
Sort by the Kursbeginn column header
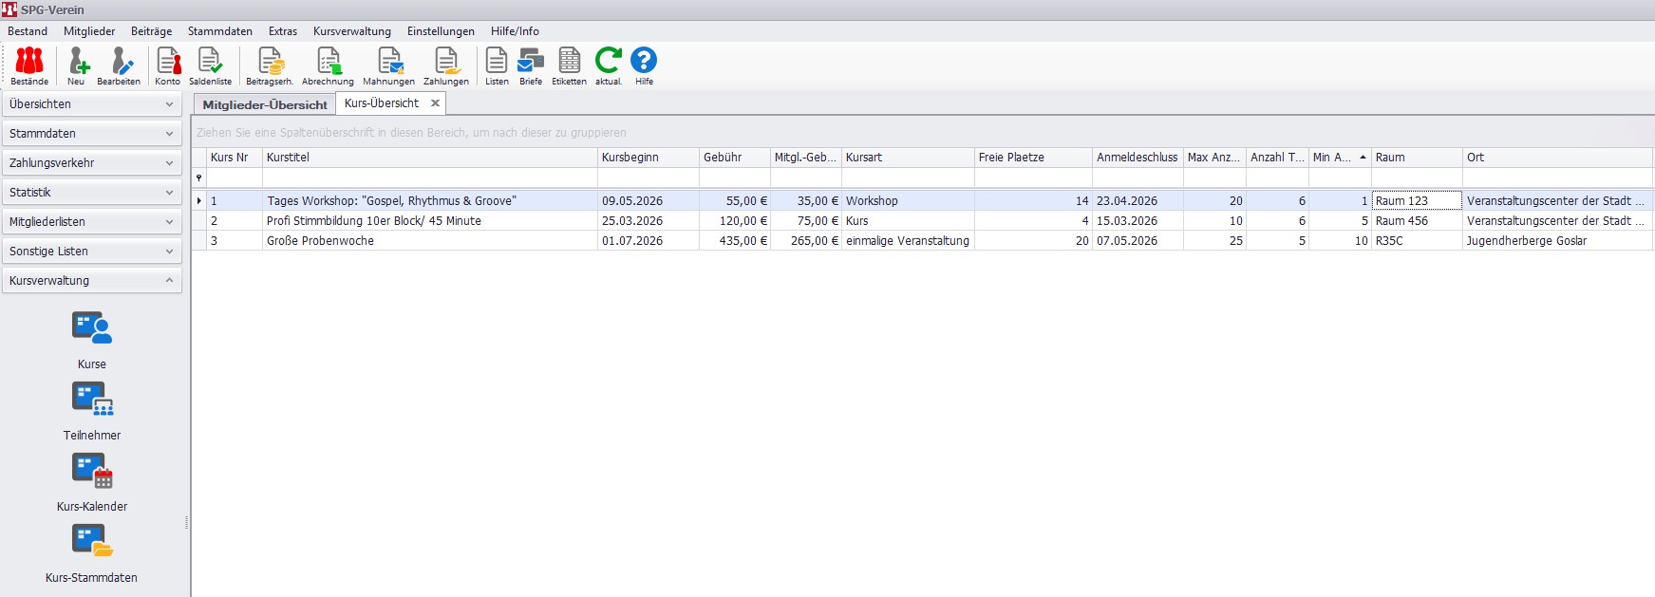648,158
